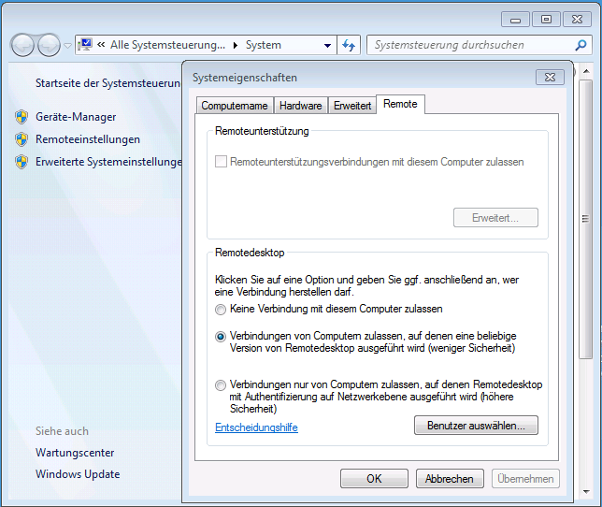This screenshot has width=602, height=507.
Task: Click the shield icon beside Remoteeinstellungen
Action: click(x=21, y=139)
